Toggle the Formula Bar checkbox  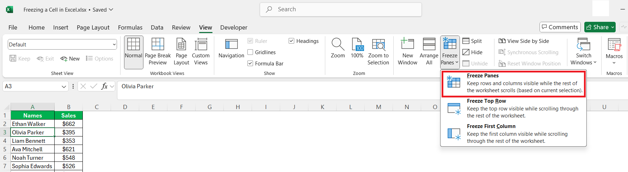(251, 64)
